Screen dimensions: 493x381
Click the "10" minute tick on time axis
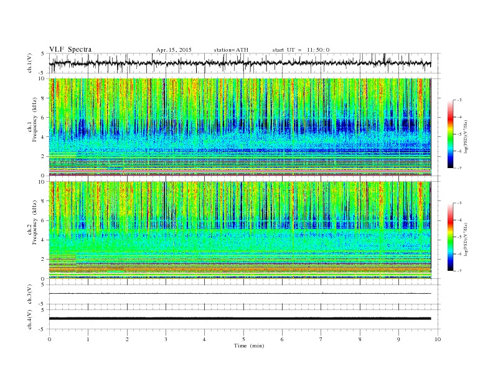pos(438,339)
